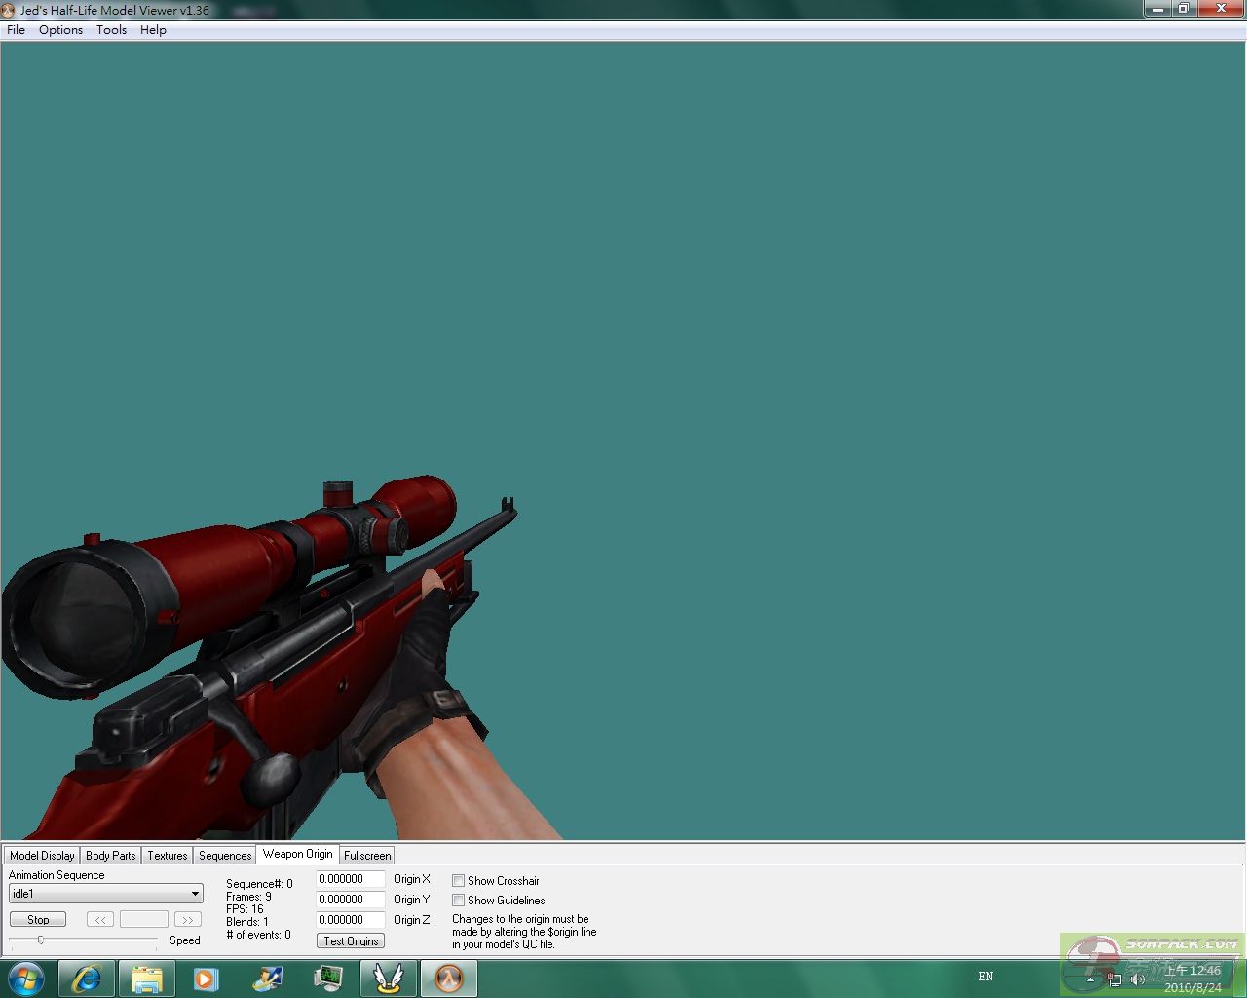
Task: Open the Options menu
Action: pos(60,30)
